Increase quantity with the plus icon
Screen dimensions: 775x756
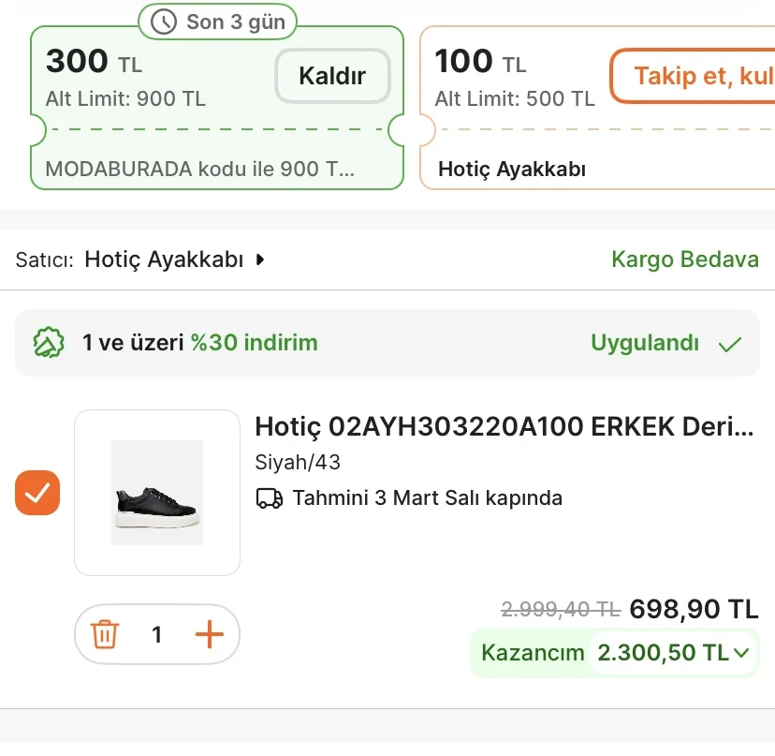tap(210, 635)
